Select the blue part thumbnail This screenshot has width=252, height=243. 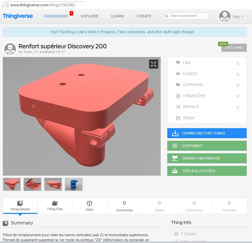pos(74,184)
